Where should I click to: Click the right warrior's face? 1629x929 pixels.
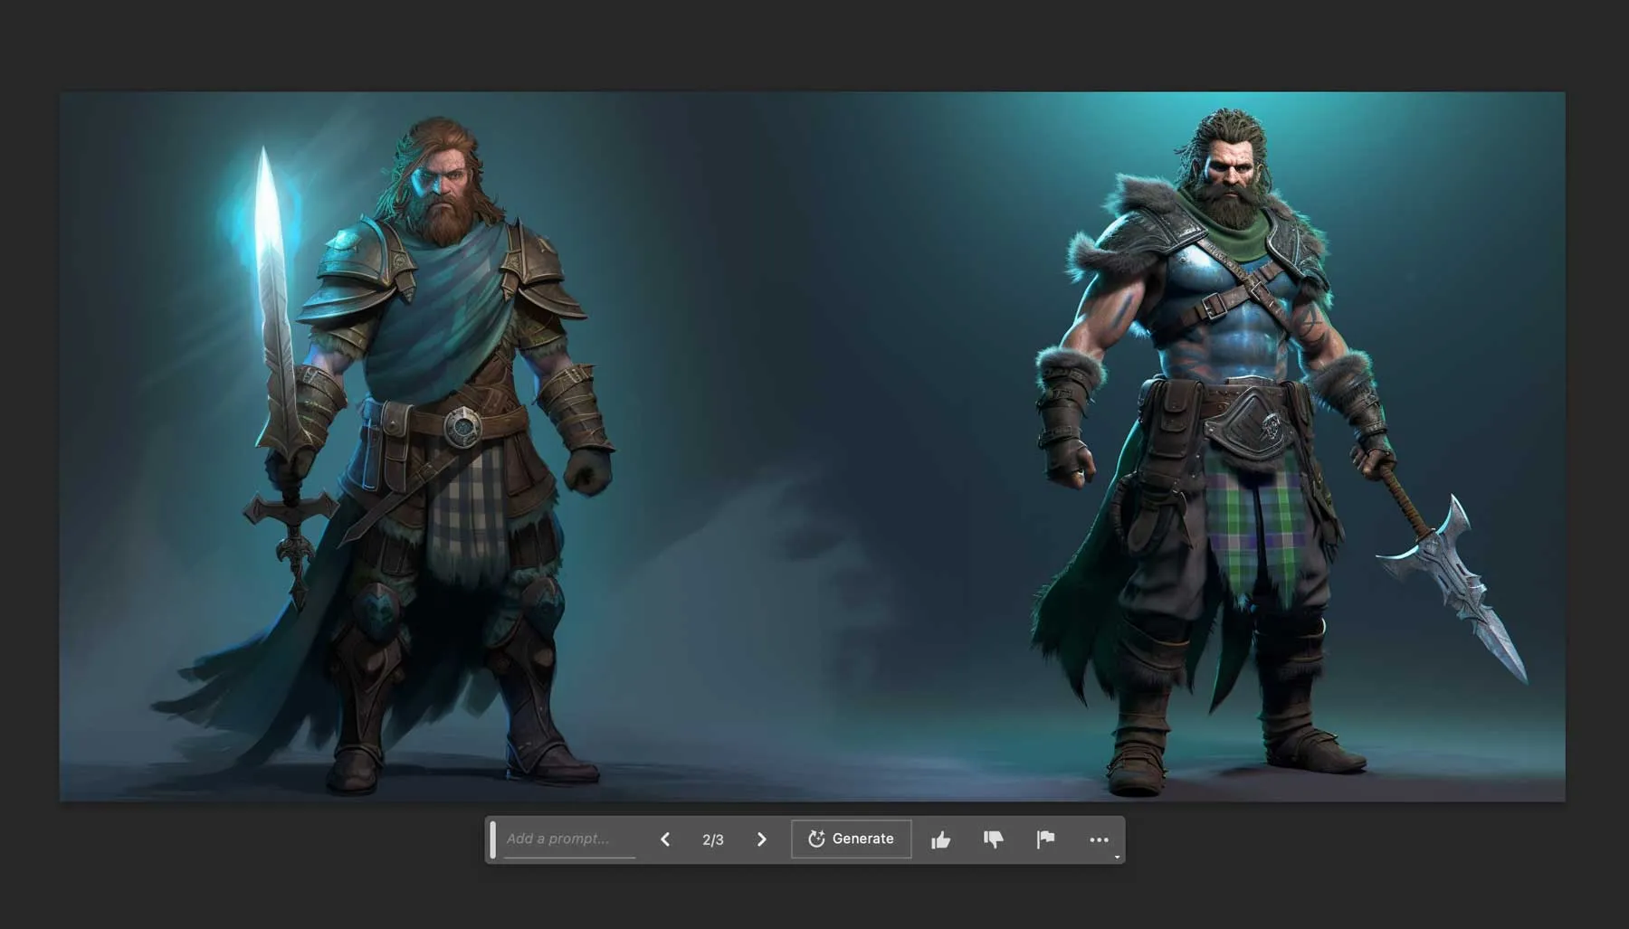(1230, 176)
